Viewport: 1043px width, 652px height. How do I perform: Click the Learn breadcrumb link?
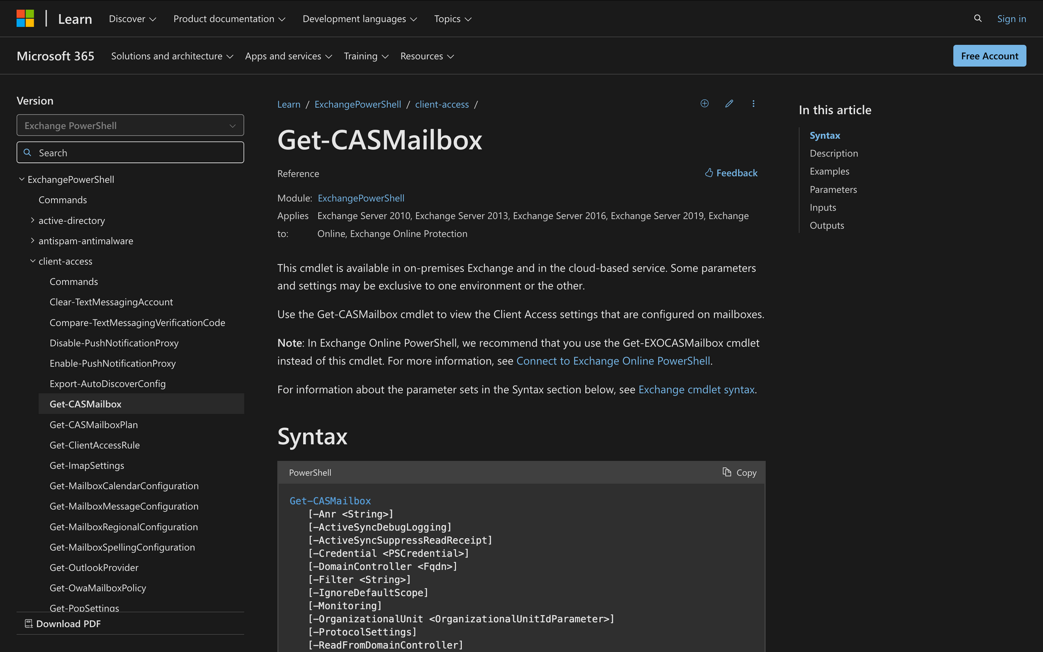click(x=289, y=104)
